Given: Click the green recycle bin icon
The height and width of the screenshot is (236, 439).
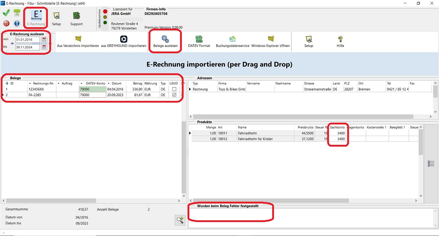Looking at the screenshot, I should click(x=17, y=13).
